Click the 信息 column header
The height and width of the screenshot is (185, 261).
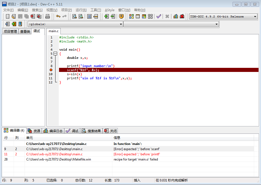pyautogui.click(x=183, y=138)
